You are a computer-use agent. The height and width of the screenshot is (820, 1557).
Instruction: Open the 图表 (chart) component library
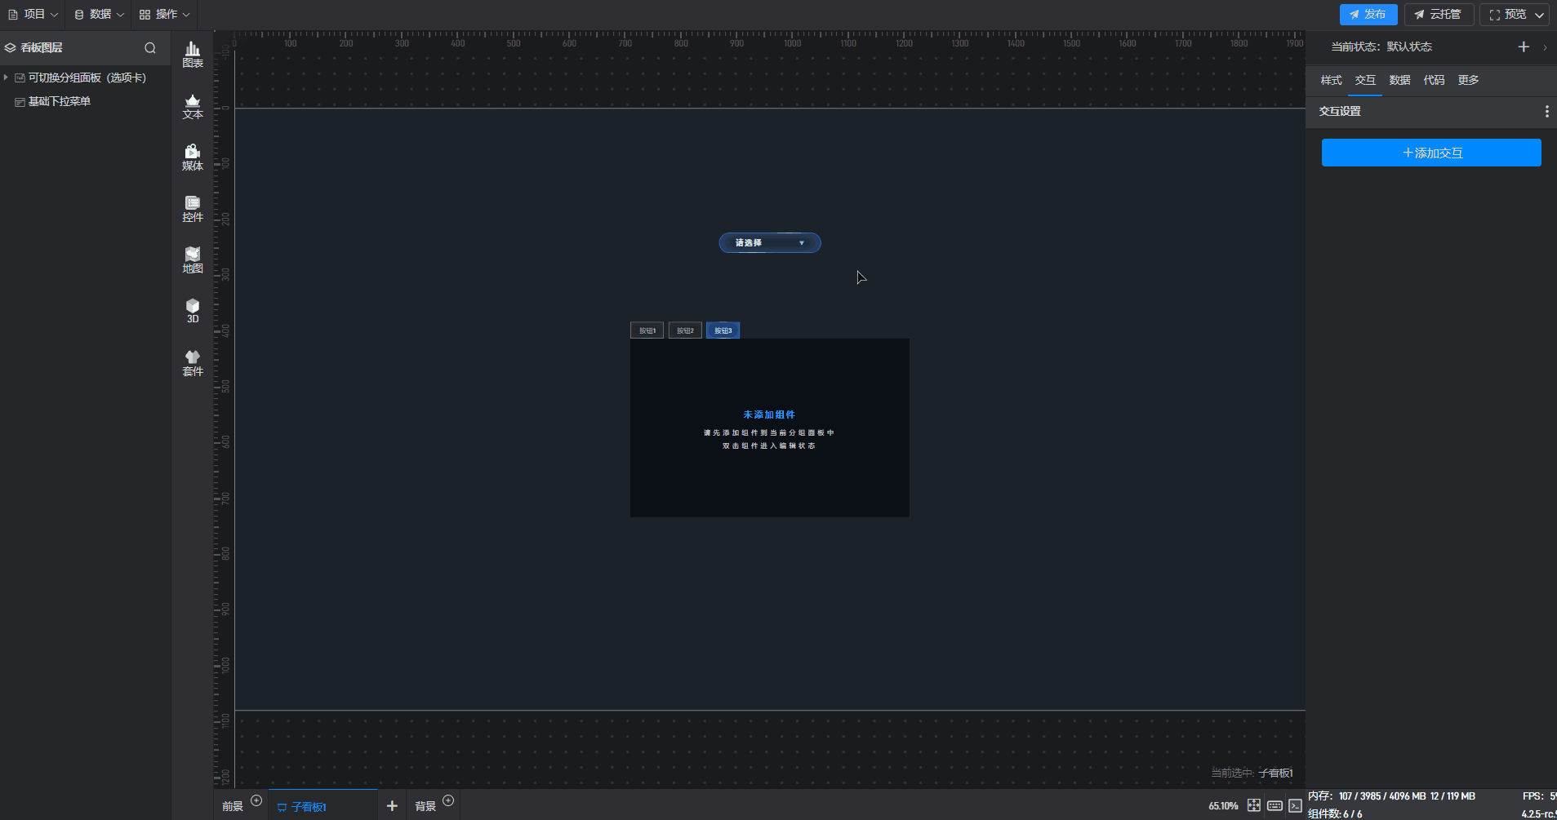pos(193,55)
